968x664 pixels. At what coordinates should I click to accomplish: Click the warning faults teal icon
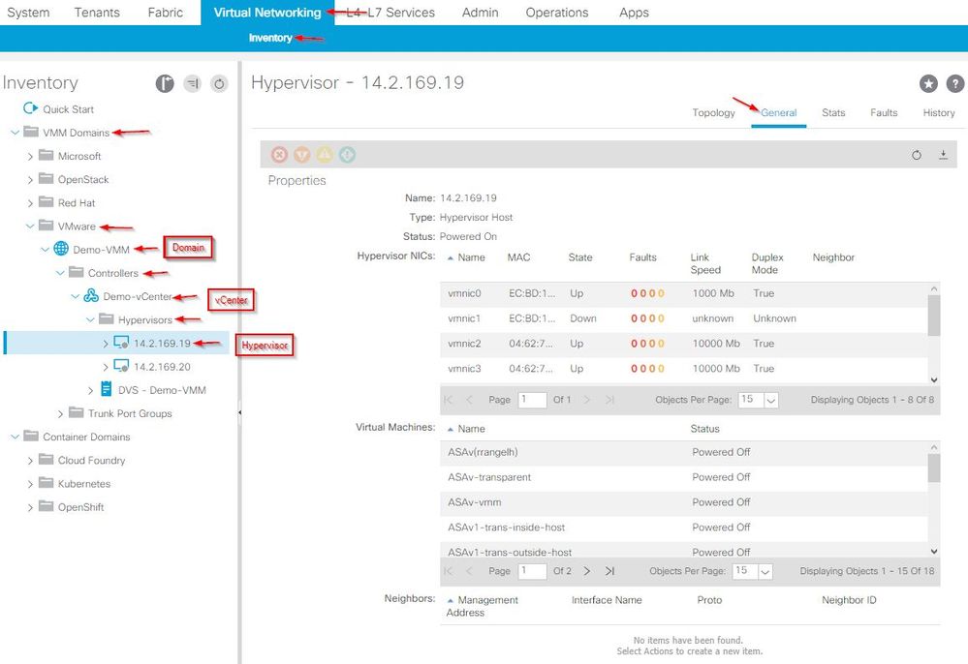coord(348,155)
